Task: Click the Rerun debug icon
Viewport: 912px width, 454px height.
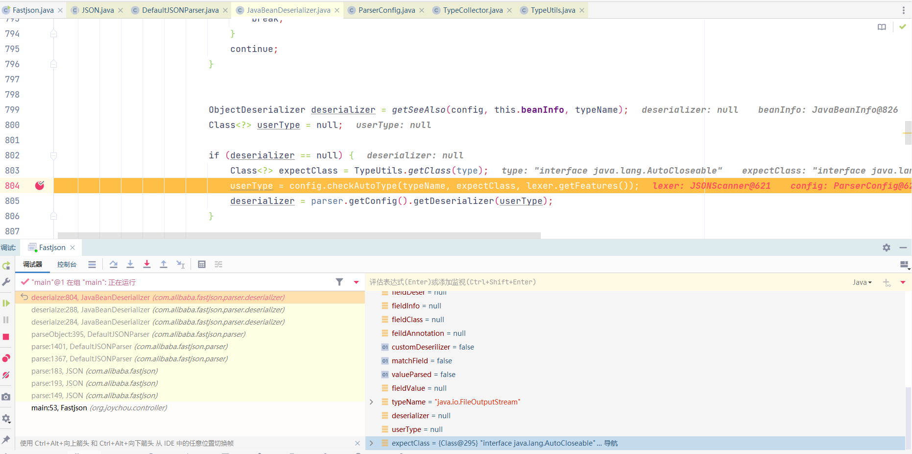Action: (6, 266)
